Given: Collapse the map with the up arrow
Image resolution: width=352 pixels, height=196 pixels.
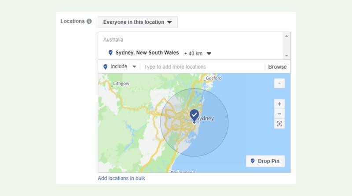Looking at the screenshot, I should (279, 83).
